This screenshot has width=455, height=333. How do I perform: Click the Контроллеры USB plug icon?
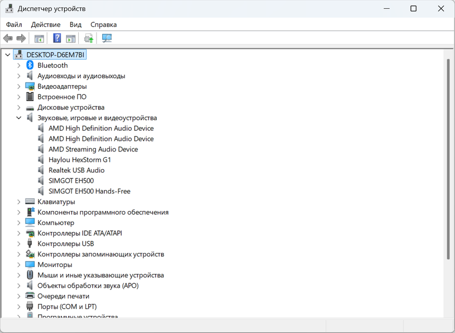30,243
